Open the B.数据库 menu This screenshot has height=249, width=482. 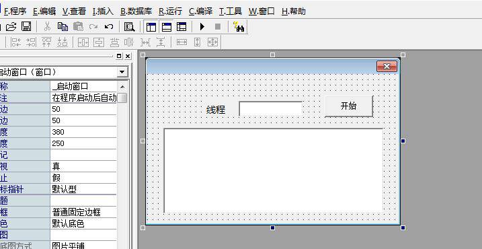(x=136, y=11)
